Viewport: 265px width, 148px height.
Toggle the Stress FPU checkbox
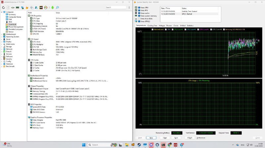click(x=139, y=11)
